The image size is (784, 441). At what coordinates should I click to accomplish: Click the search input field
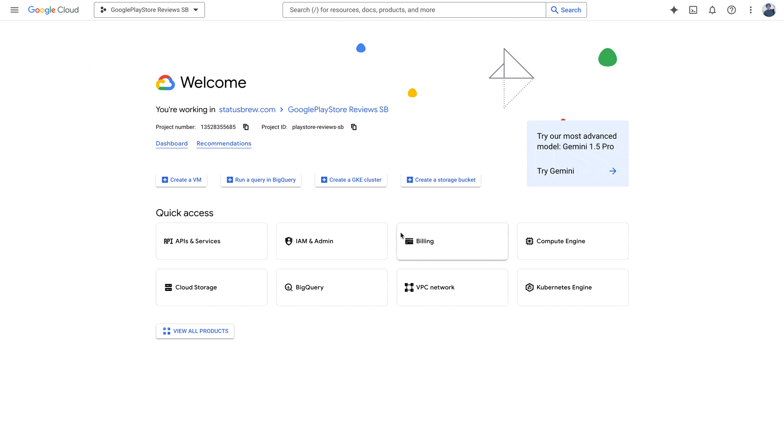pyautogui.click(x=414, y=10)
